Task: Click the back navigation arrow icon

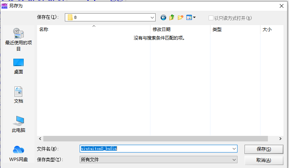Action: coord(163,17)
